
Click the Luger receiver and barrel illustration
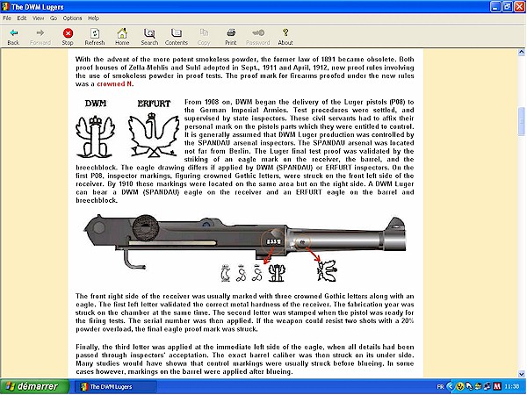[x=245, y=241]
